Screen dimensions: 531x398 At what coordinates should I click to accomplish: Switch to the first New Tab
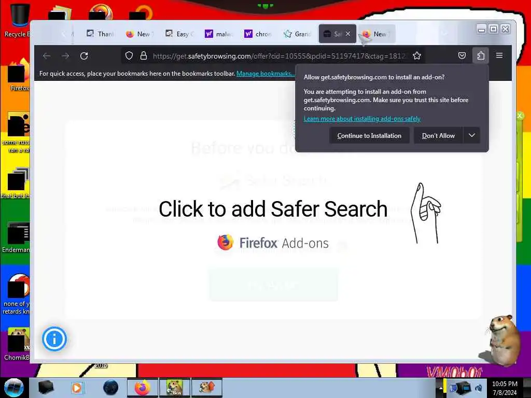point(139,34)
